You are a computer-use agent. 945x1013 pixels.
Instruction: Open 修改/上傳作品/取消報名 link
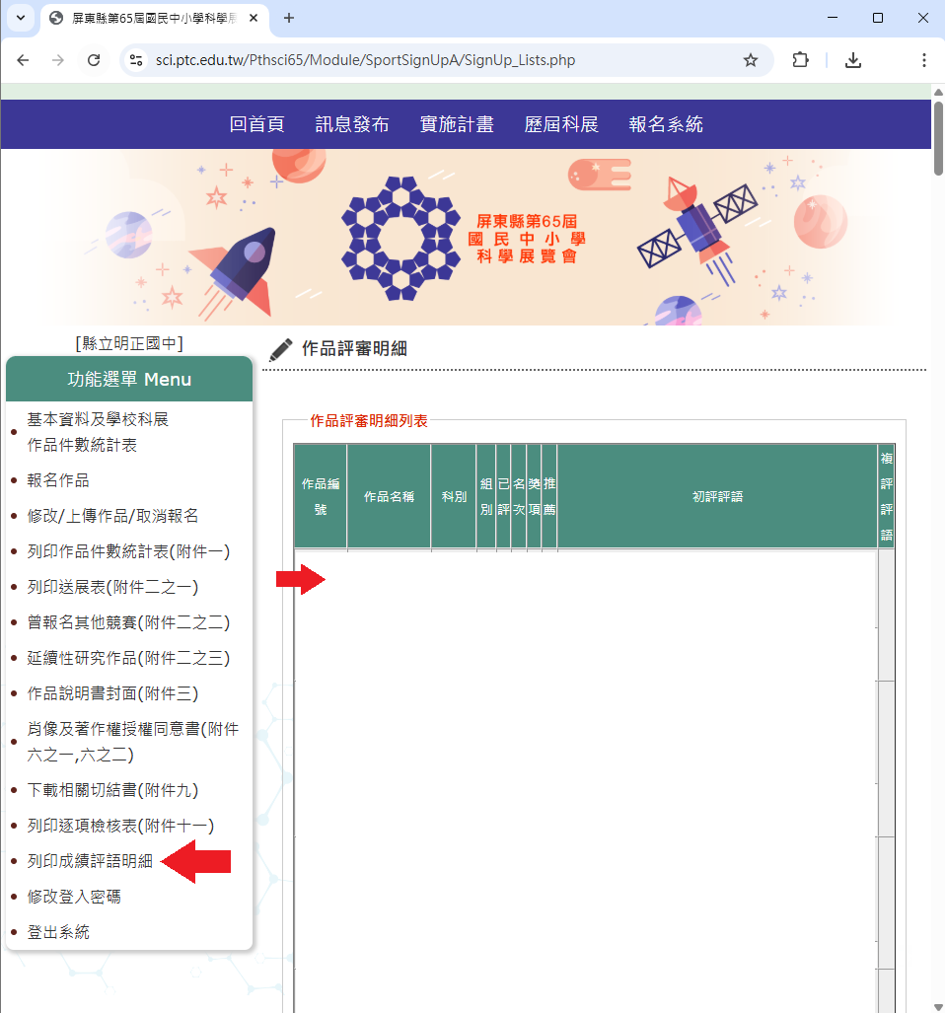pyautogui.click(x=112, y=516)
